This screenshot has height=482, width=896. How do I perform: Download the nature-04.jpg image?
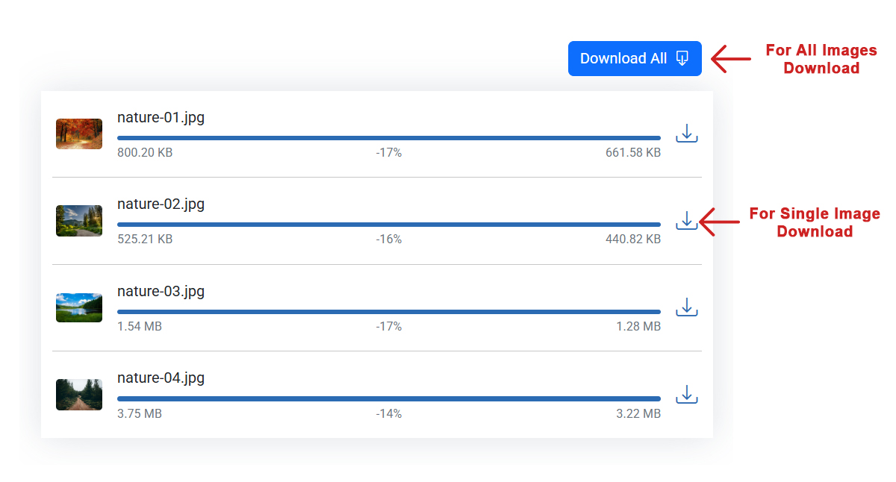(x=686, y=395)
